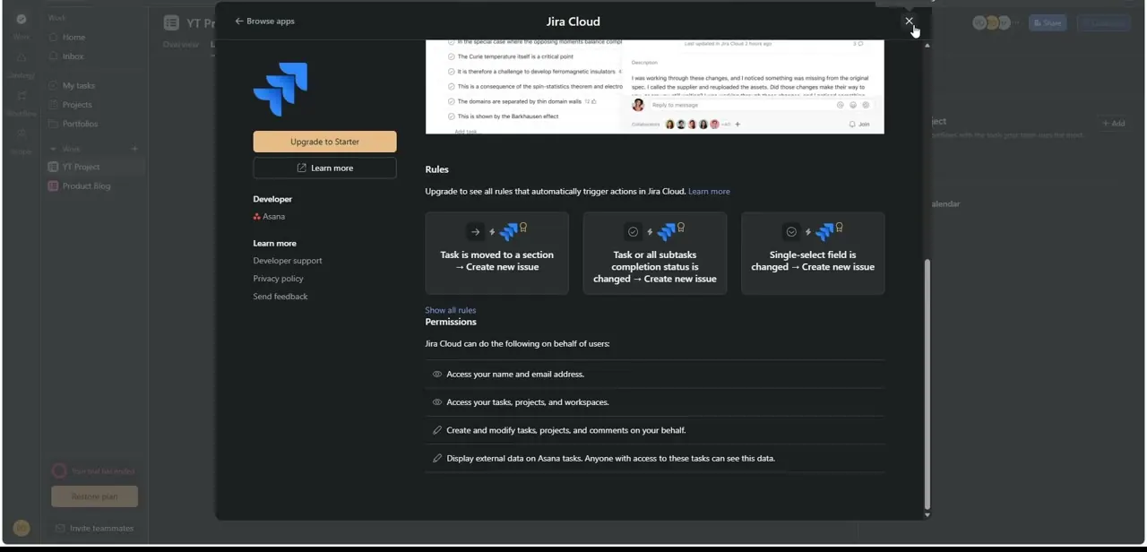Click the large Jira Cloud logo
Image resolution: width=1147 pixels, height=552 pixels.
280,89
